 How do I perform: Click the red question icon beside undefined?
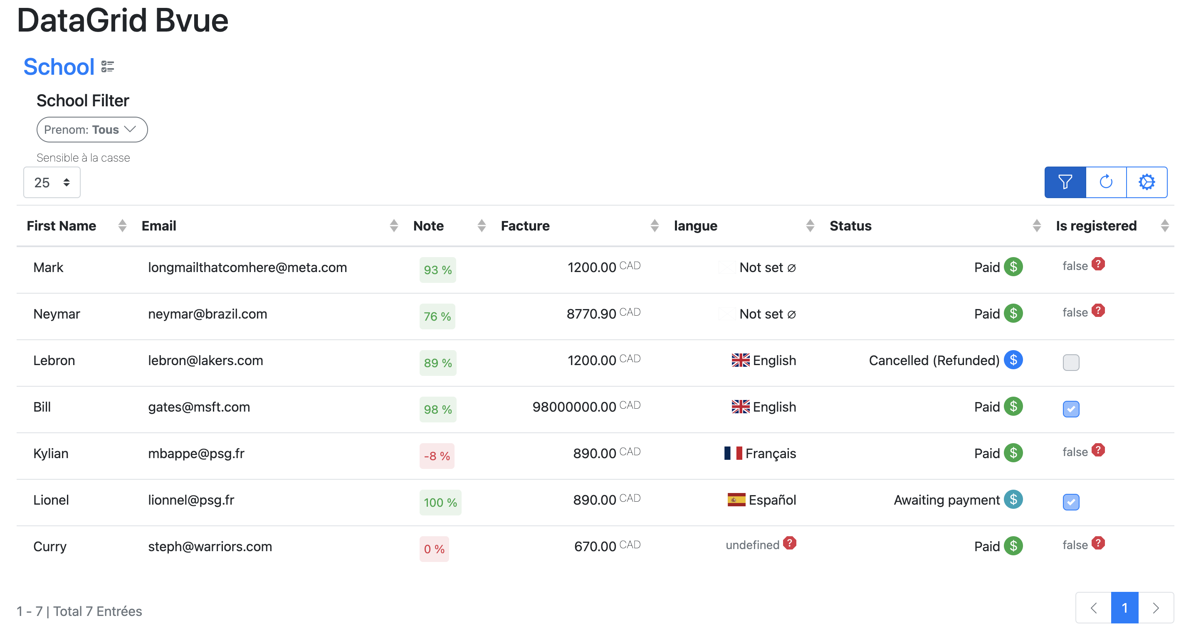pyautogui.click(x=789, y=543)
